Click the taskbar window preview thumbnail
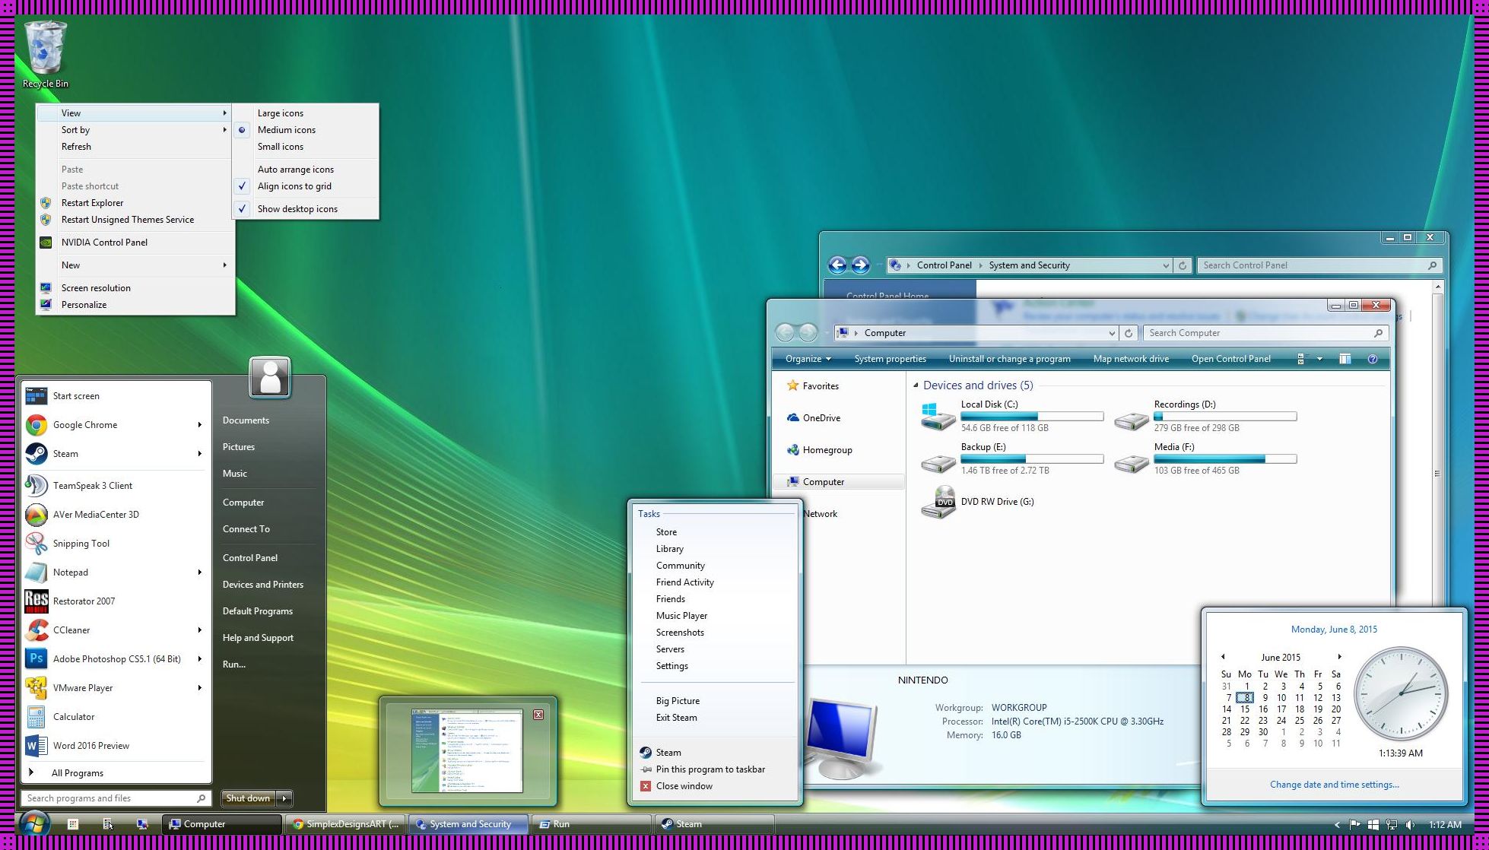This screenshot has height=850, width=1489. [467, 751]
